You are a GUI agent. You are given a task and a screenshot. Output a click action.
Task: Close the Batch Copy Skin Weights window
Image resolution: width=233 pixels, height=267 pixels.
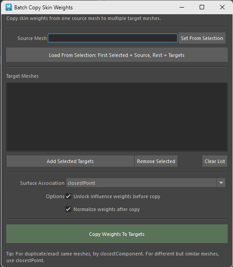222,7
